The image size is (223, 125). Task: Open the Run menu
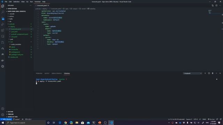coord(31,2)
